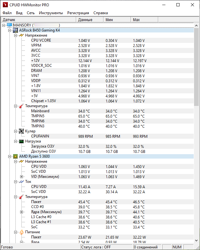Open the Регистрация menu
Viewport: 200px width, 250px height.
pos(78,13)
